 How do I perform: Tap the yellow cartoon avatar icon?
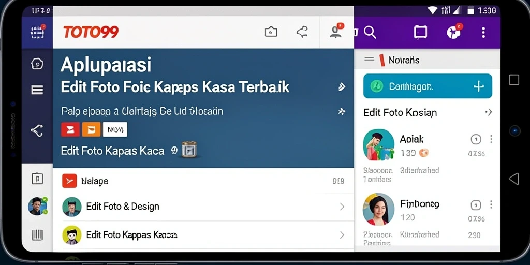pos(72,235)
